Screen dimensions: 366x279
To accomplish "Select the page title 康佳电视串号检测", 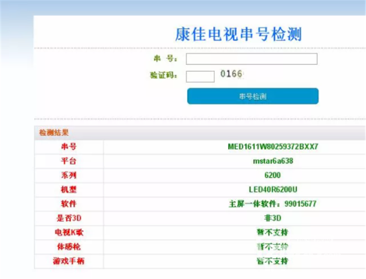I will [238, 35].
